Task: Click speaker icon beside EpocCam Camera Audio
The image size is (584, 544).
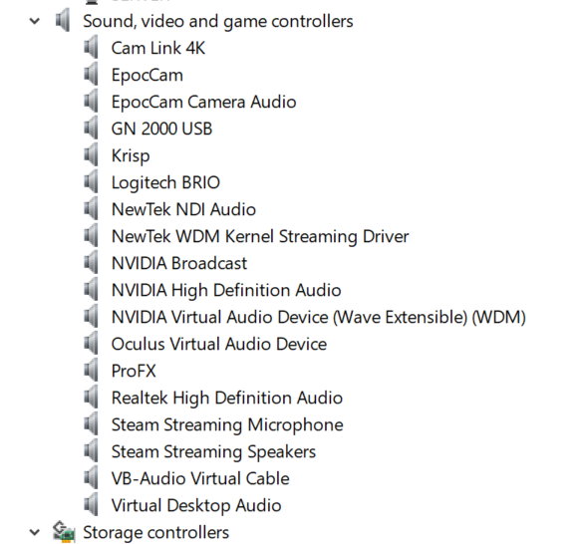Action: 92,102
